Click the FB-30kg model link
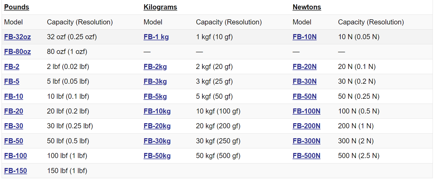Screen dimensions: 435x179 click(157, 141)
